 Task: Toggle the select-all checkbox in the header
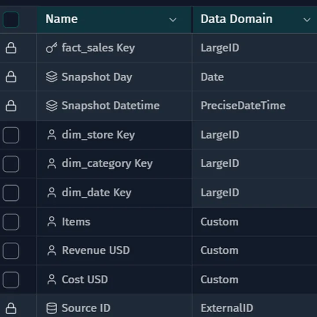[x=11, y=20]
